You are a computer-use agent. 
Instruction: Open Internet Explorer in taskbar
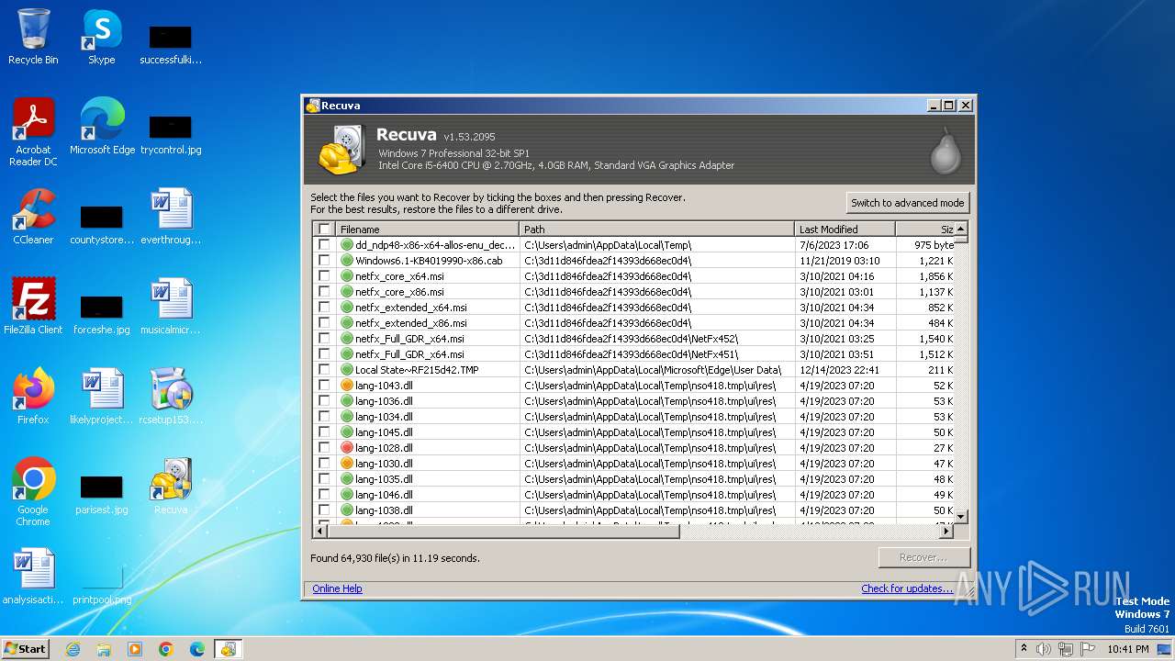point(73,649)
